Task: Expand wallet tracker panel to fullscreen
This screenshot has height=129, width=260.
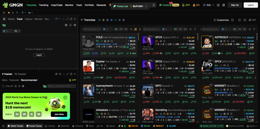Action: (x=67, y=19)
